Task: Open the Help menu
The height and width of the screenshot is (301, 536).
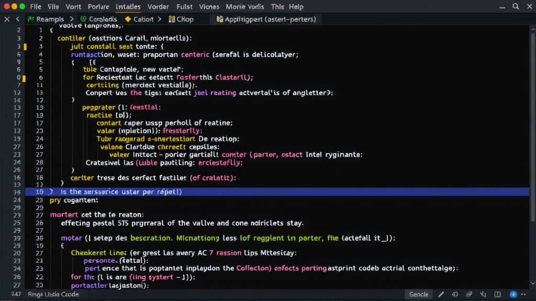Action: [296, 7]
